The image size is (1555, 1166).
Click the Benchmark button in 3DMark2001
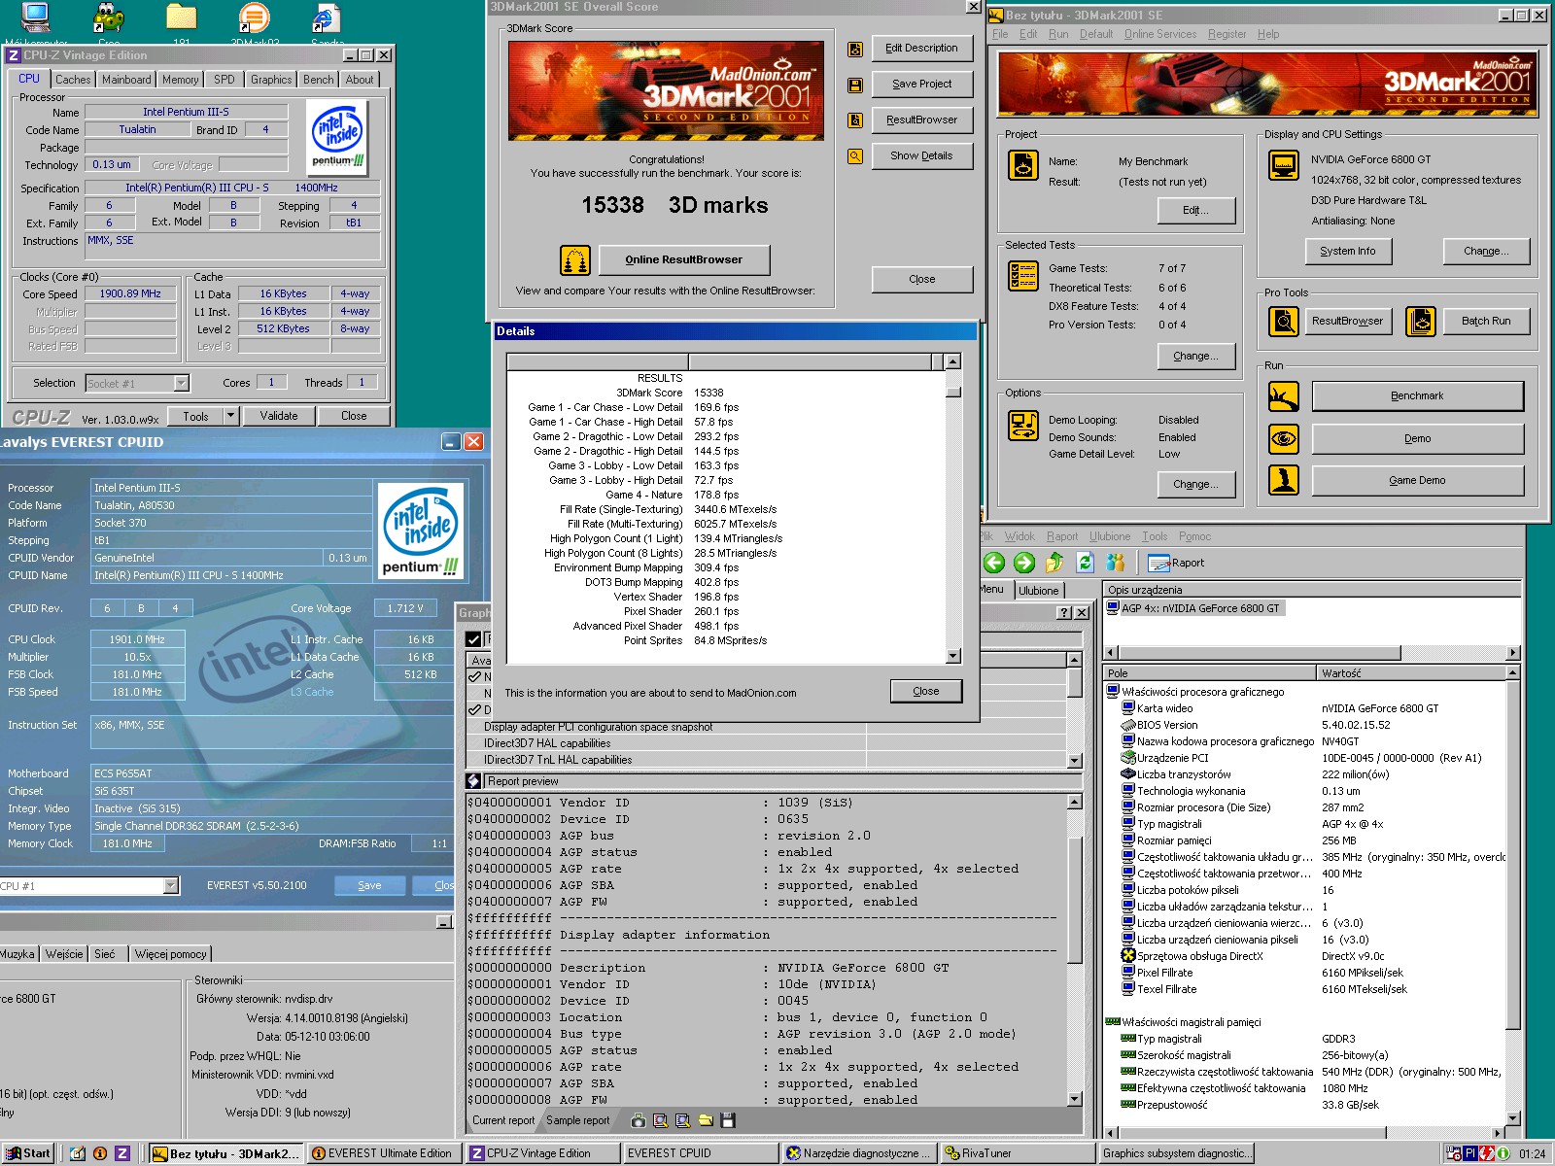tap(1417, 396)
